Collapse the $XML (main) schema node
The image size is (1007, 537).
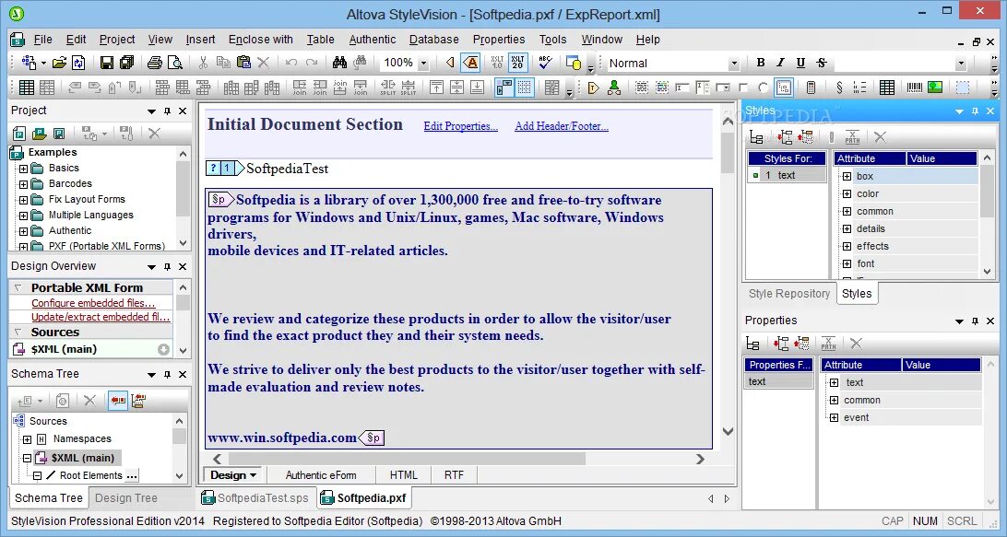(27, 458)
